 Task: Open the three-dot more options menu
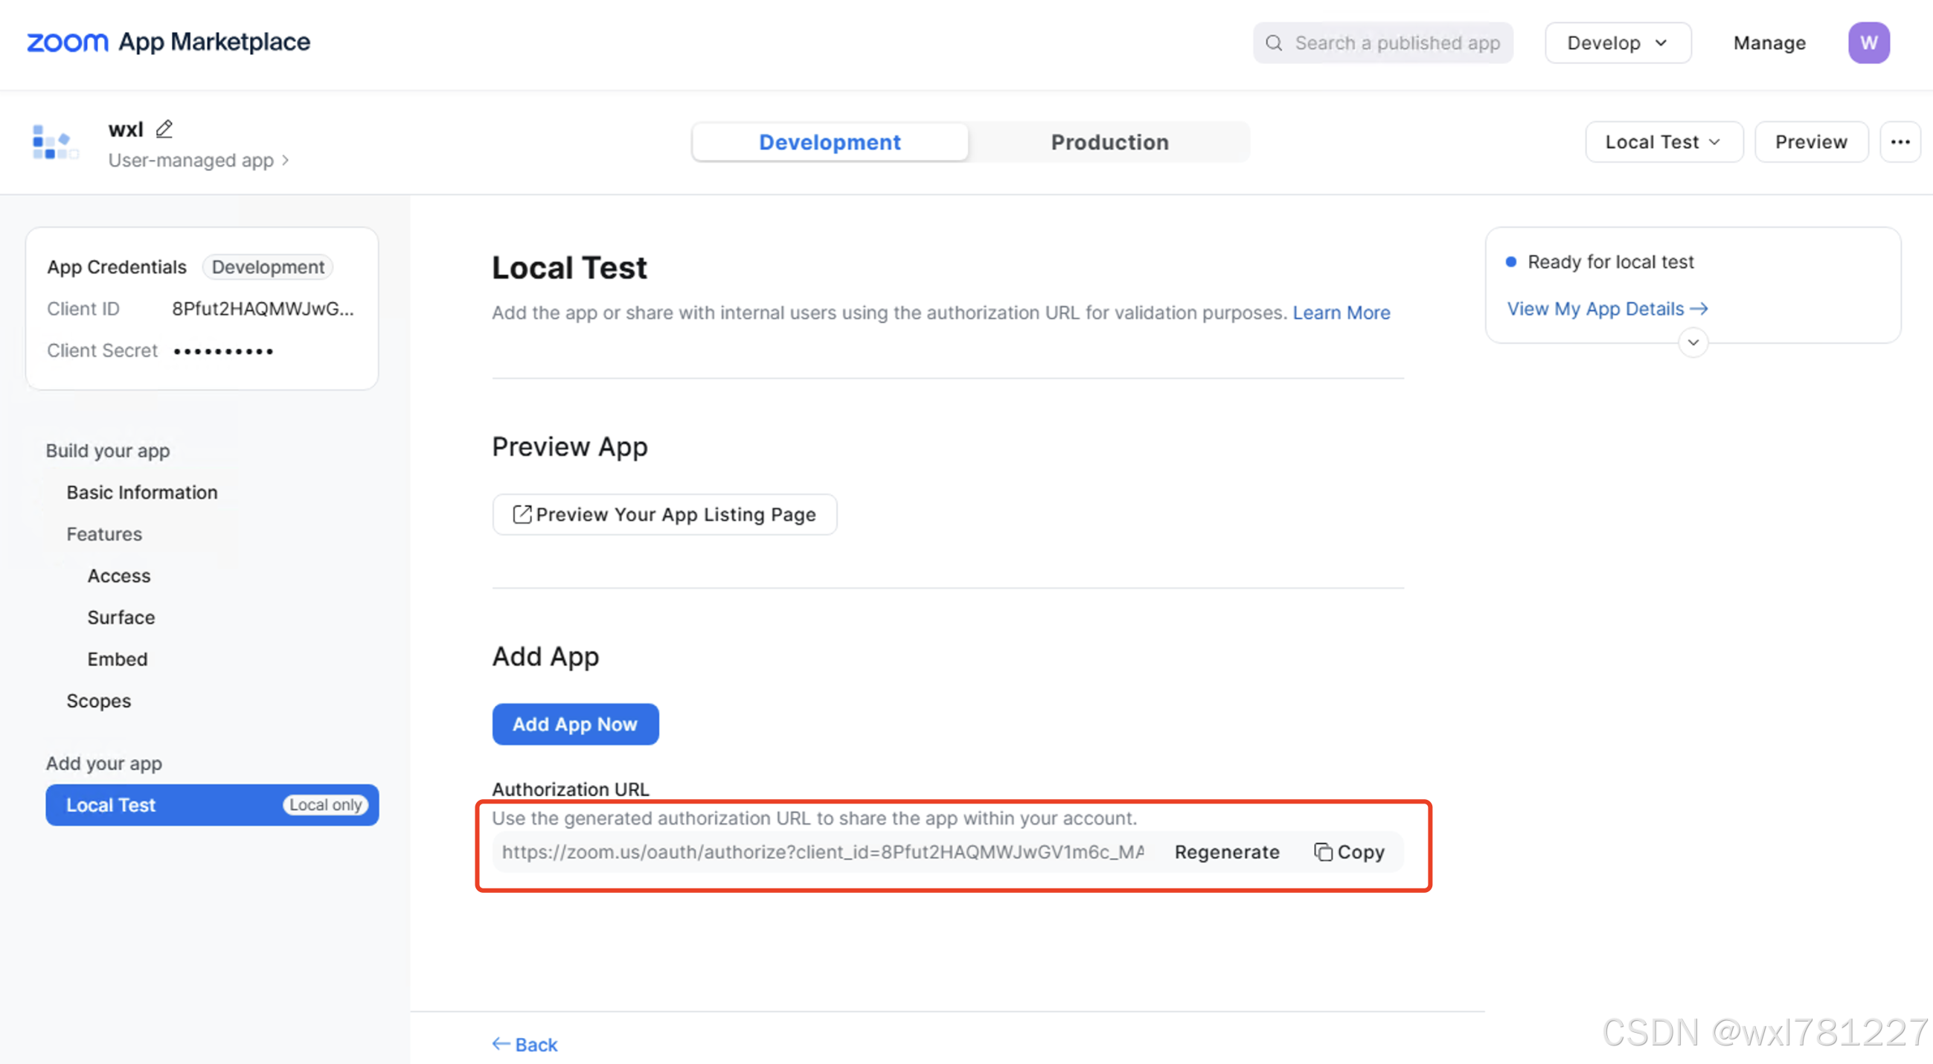[1900, 142]
